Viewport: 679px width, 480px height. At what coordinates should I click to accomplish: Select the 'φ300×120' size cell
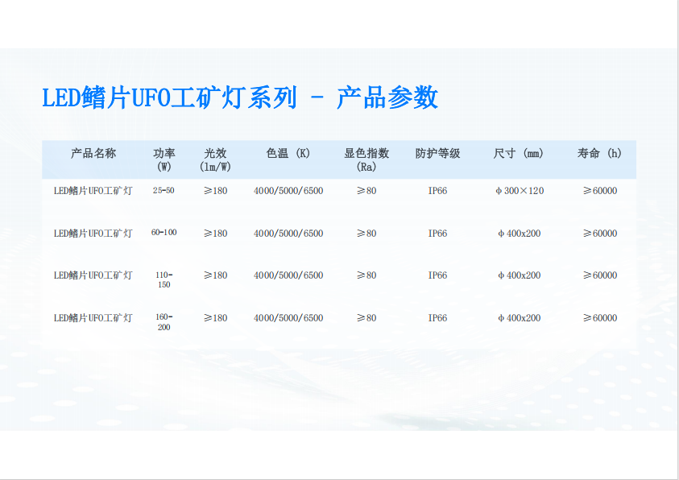pos(520,191)
